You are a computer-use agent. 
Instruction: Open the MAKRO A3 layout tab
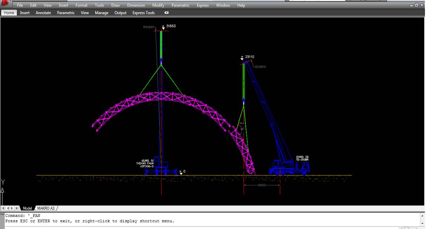46,208
